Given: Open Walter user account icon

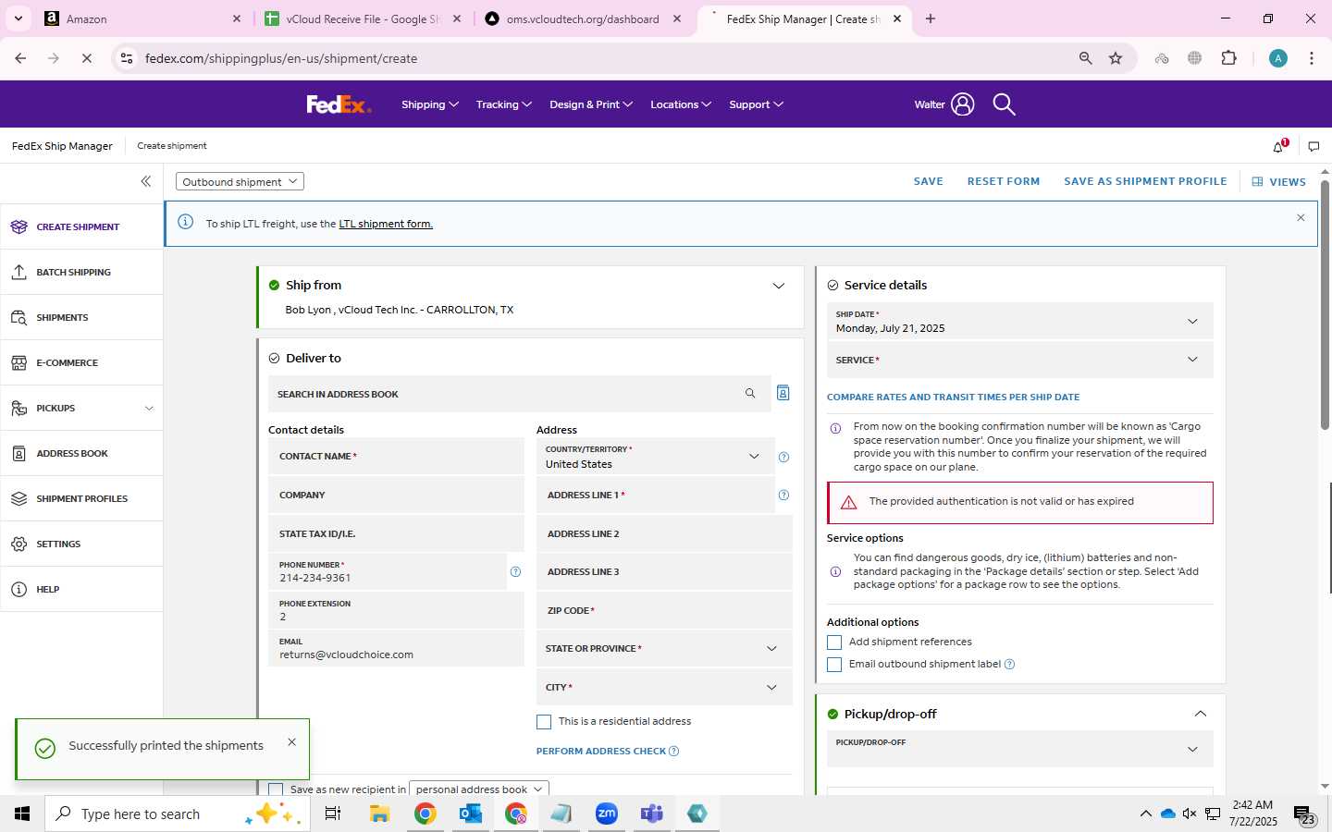Looking at the screenshot, I should point(962,104).
